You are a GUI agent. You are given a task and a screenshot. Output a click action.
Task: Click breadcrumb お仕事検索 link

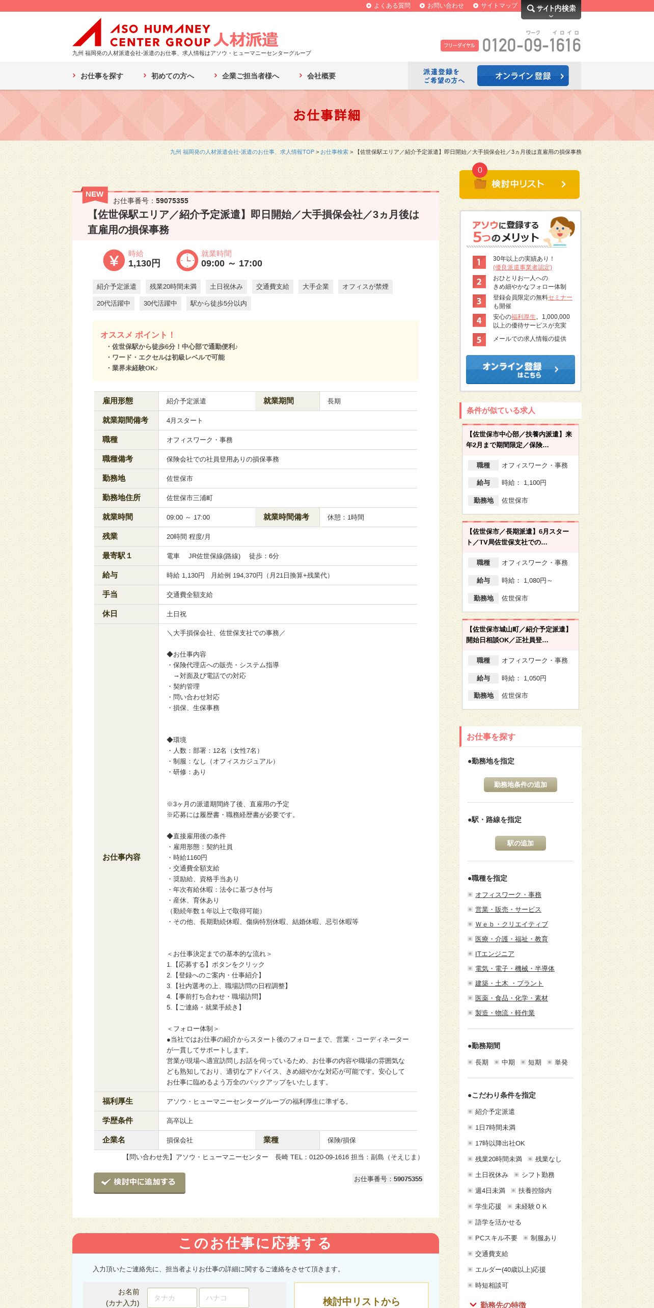pyautogui.click(x=334, y=152)
